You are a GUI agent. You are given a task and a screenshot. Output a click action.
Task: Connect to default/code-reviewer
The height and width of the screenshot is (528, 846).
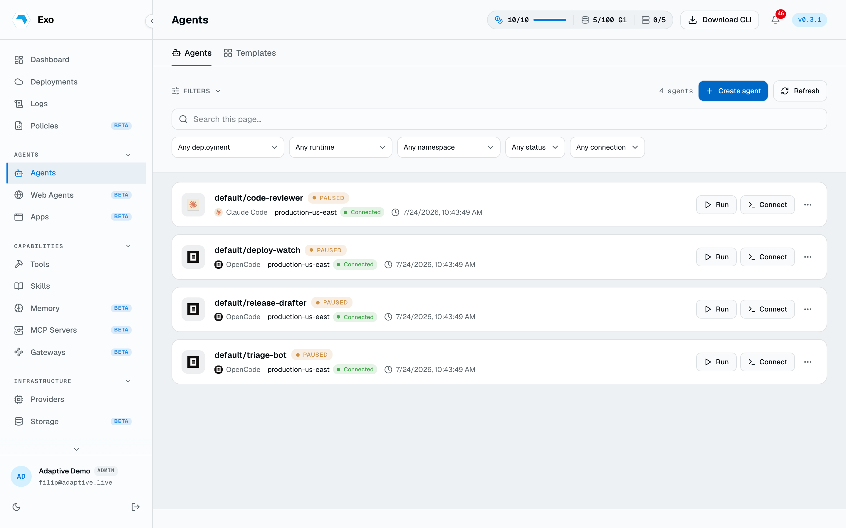tap(767, 205)
